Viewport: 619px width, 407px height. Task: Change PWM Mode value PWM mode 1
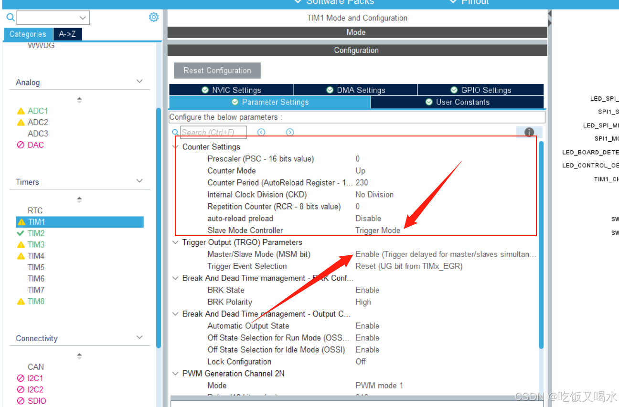[379, 386]
